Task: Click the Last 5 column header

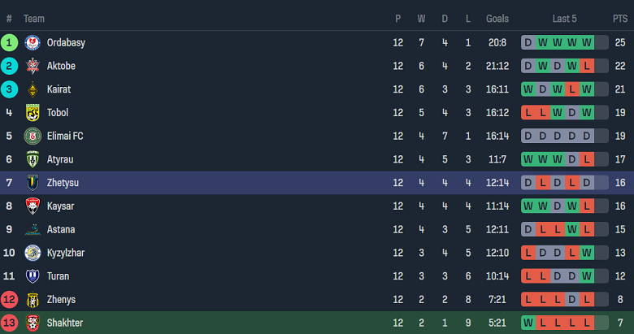Action: [x=564, y=19]
